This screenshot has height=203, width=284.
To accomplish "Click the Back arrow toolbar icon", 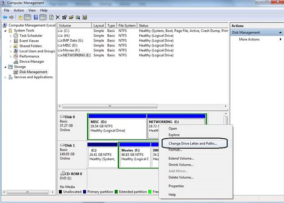I will (5, 17).
